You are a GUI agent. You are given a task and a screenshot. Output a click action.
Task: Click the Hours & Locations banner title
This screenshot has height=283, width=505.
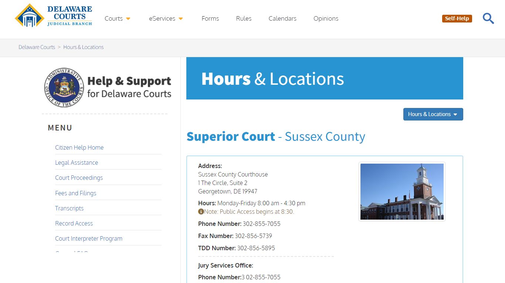[x=272, y=78]
